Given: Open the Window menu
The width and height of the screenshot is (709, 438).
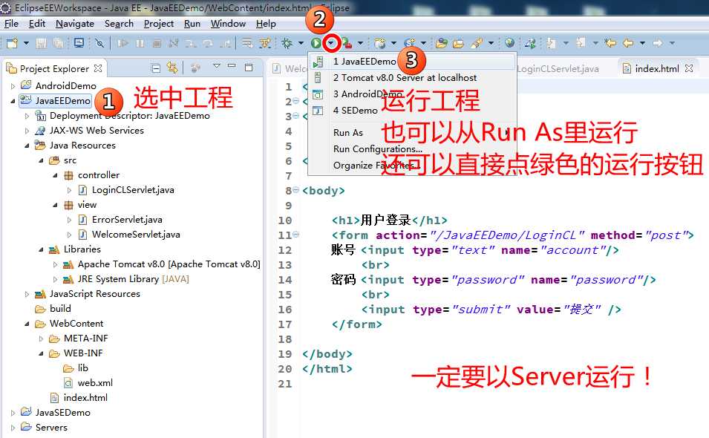Looking at the screenshot, I should point(228,24).
